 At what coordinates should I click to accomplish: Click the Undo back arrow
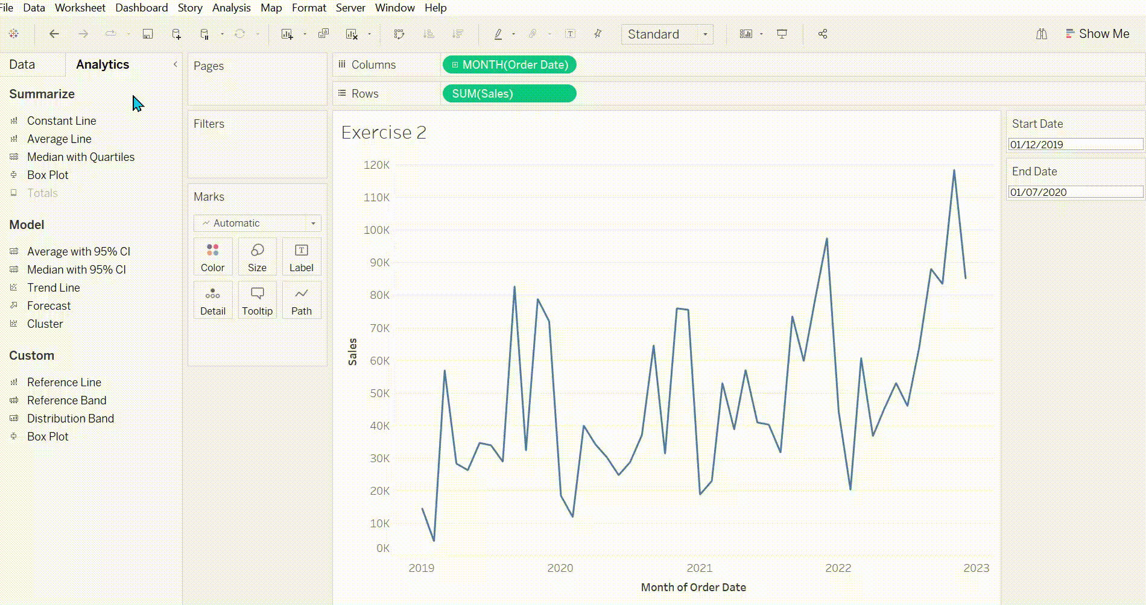click(x=54, y=34)
